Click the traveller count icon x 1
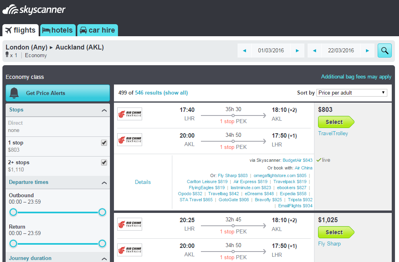The image size is (399, 262). [x=11, y=55]
